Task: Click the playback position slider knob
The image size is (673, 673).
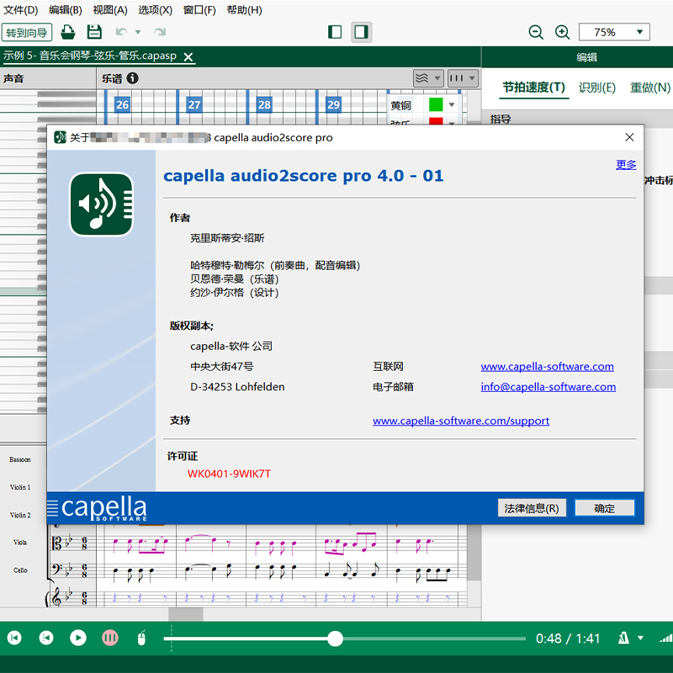Action: (335, 639)
